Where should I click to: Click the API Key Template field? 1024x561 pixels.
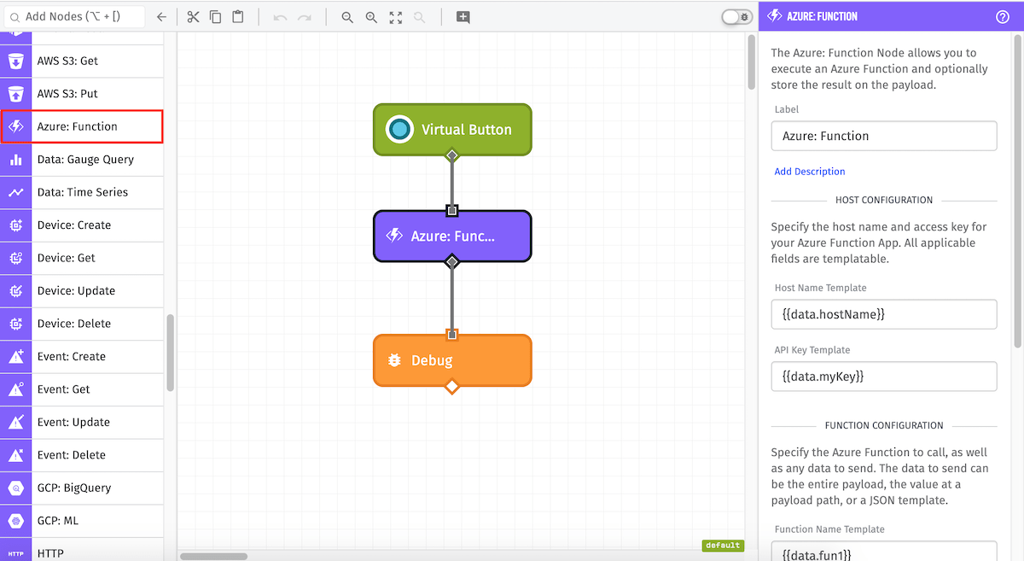click(x=884, y=376)
